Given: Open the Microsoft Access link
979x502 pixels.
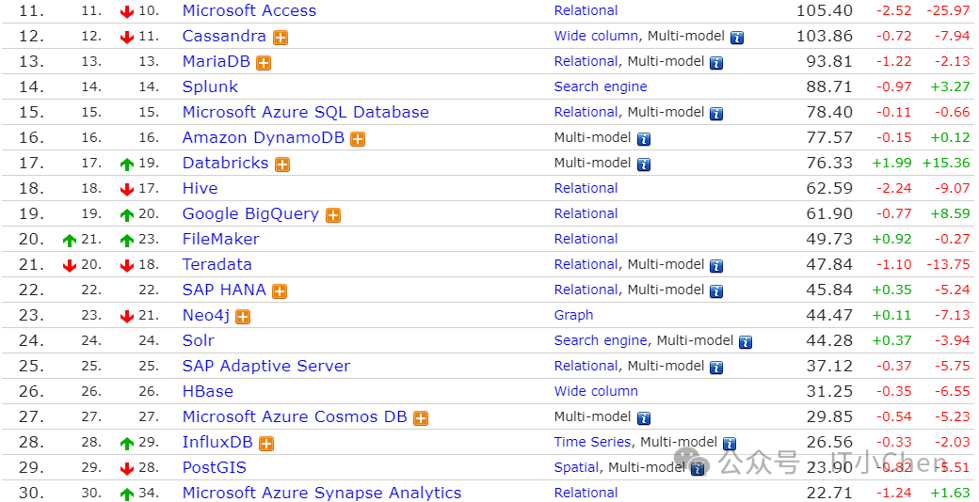Looking at the screenshot, I should (249, 10).
